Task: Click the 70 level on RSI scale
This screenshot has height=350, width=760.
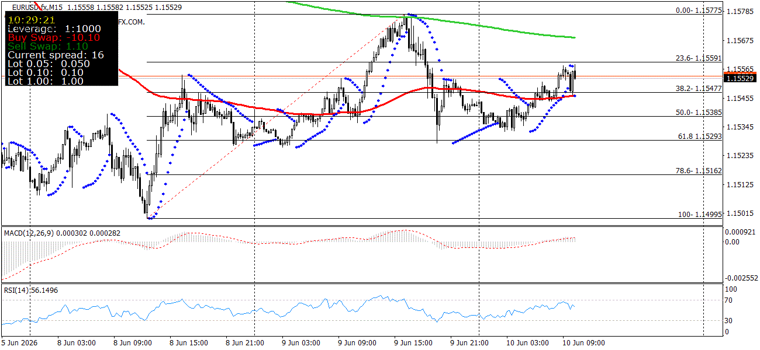Action: [729, 300]
